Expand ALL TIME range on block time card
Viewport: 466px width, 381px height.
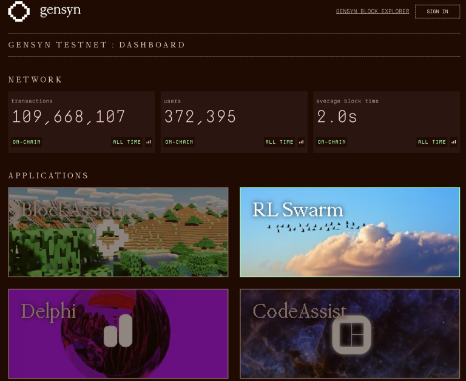(x=432, y=142)
